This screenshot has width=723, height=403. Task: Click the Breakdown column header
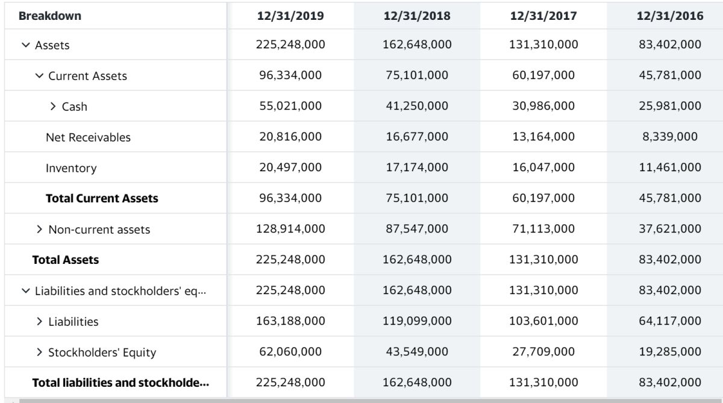50,16
